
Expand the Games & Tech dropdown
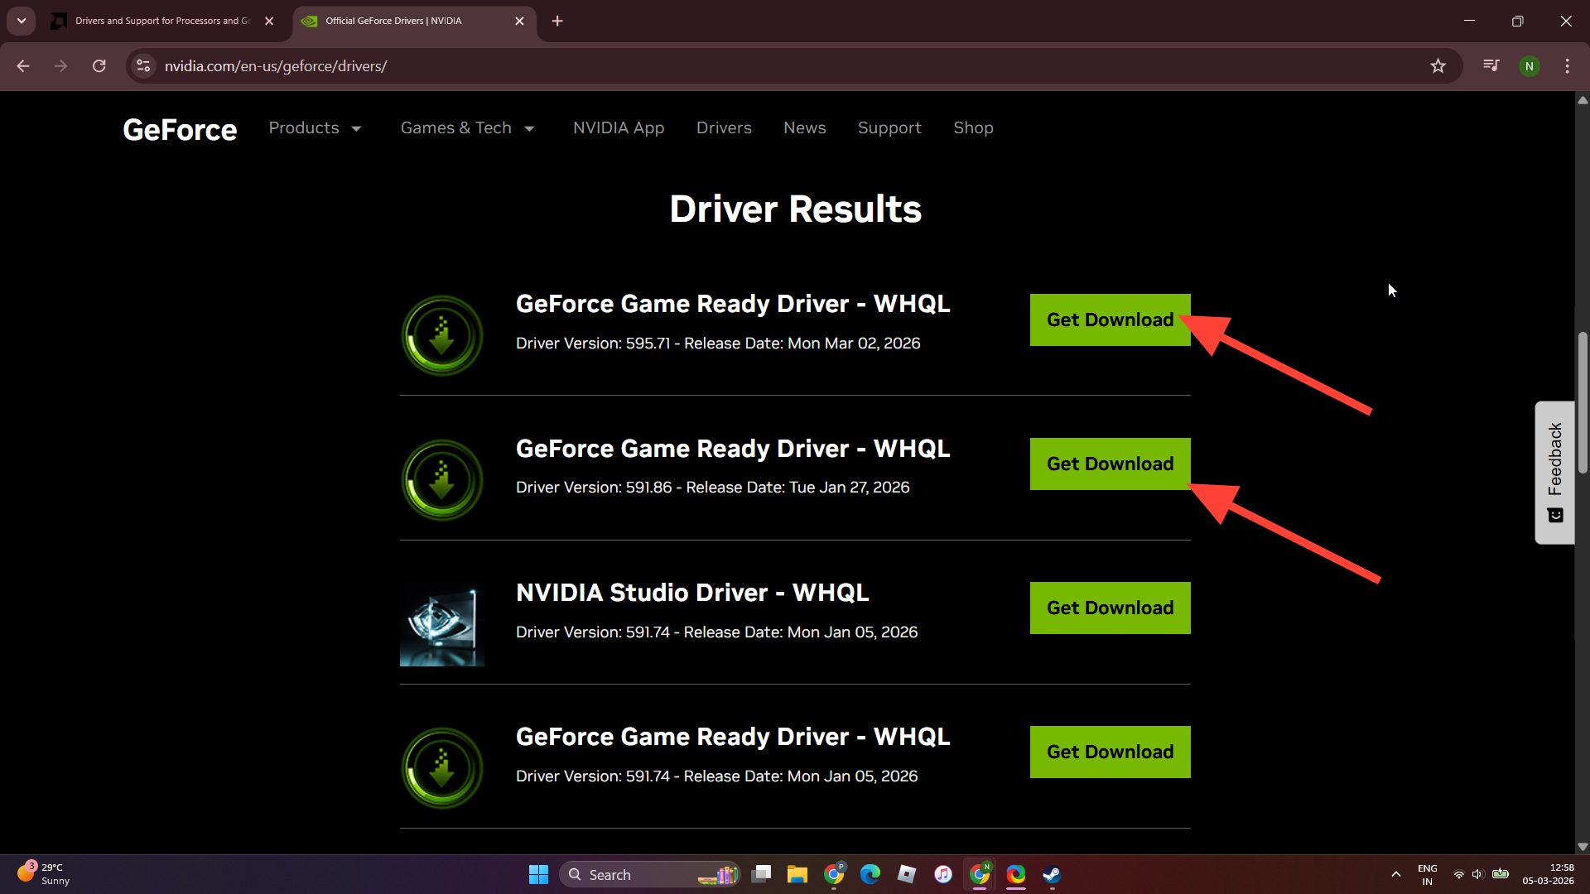pyautogui.click(x=468, y=128)
